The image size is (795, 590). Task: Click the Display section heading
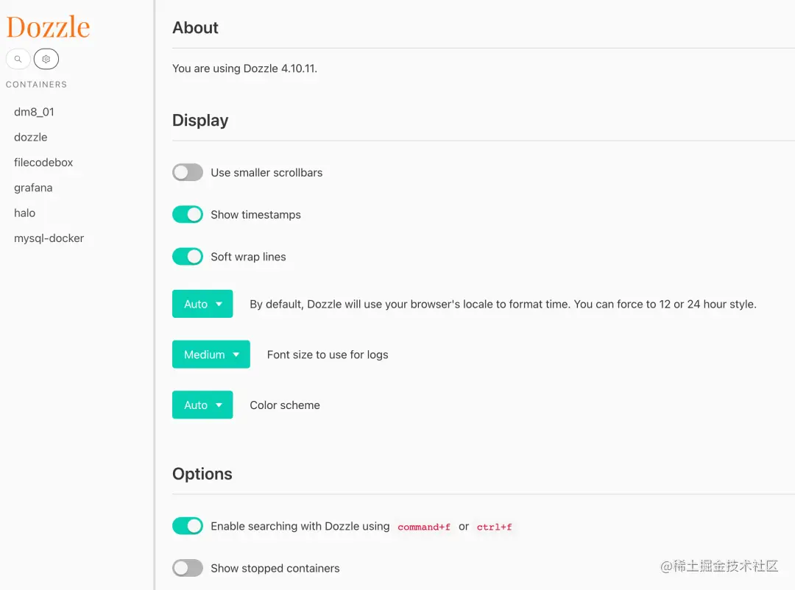coord(200,120)
